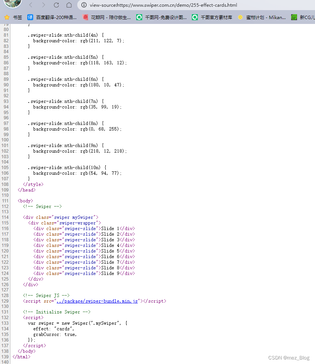Click the rgb(218, 12, 218) value
Screen dimensions: 315x364
point(102,151)
